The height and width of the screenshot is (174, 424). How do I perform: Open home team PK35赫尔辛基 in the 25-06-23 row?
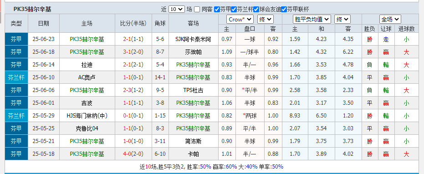(87, 39)
